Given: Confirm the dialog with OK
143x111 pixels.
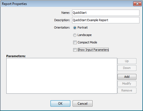Looking at the screenshot, I should tap(60, 104).
